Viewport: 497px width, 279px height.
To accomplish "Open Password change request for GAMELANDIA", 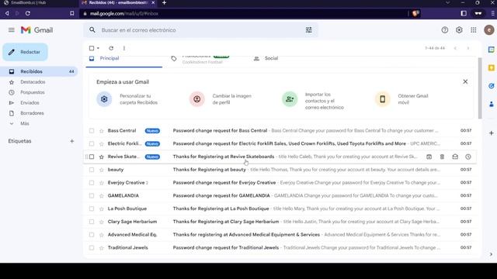I will 221,195.
